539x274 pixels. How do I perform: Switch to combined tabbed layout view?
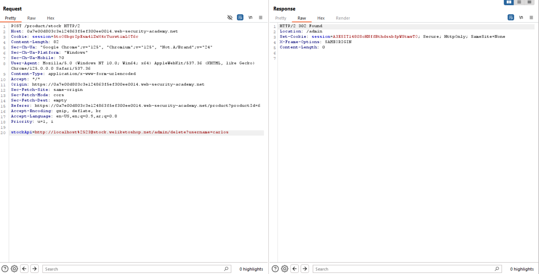529,2
